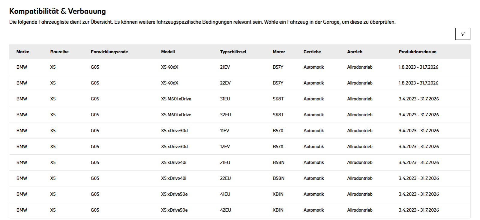Click the 32EU type key cell

tap(225, 115)
